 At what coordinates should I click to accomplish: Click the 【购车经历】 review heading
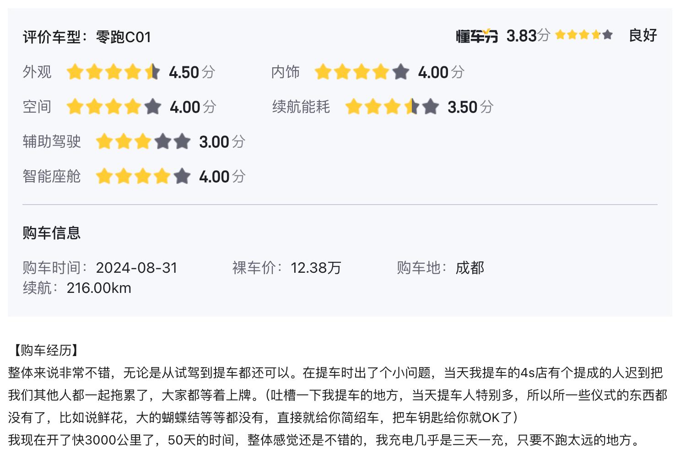click(45, 350)
